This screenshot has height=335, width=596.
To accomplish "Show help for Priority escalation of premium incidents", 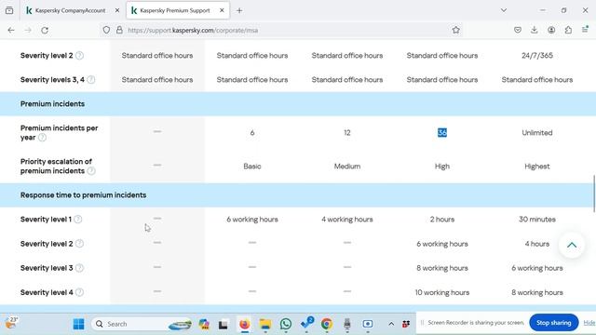I will [x=91, y=171].
